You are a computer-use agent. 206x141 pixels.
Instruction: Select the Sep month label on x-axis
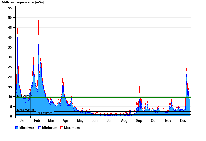coord(139,121)
